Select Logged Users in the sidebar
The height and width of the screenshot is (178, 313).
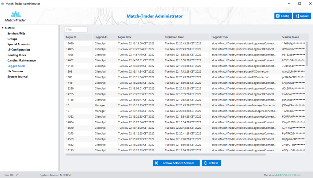(x=17, y=66)
